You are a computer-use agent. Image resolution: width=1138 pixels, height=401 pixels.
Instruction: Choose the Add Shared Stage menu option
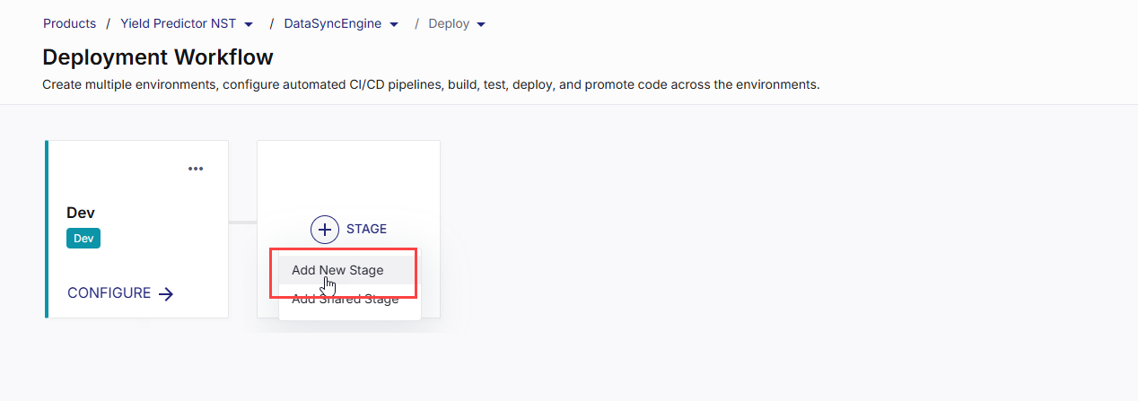[x=346, y=300]
